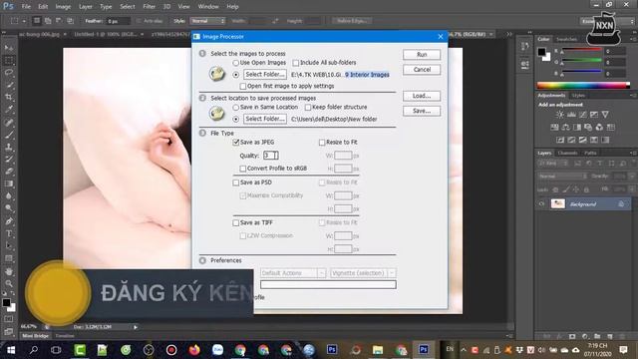Switch to the Swatches tab

(566, 39)
